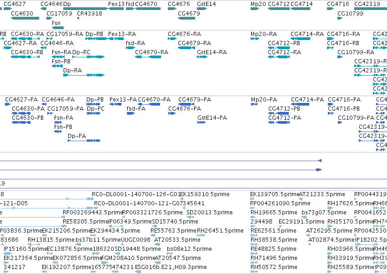Click the Fsn gene label
This screenshot has width=387, height=274.
(56, 23)
